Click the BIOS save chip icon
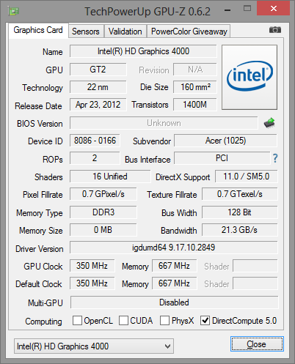 pyautogui.click(x=269, y=123)
